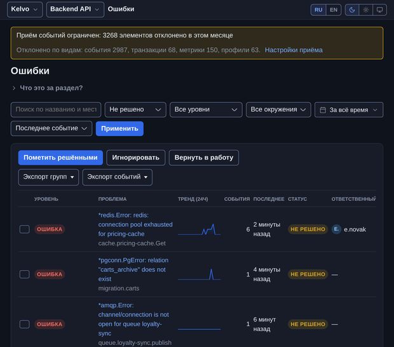
Task: Click 'ОШИБКА' badge in amqp row
Action: (50, 324)
